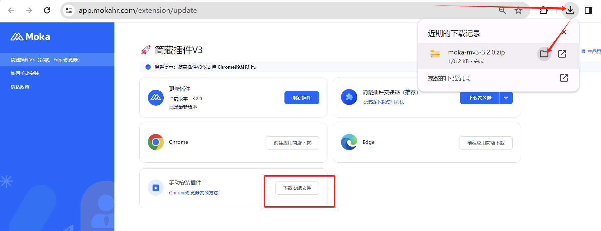This screenshot has width=601, height=231.
Task: Toggle the browser side panel icon
Action: coord(588,11)
